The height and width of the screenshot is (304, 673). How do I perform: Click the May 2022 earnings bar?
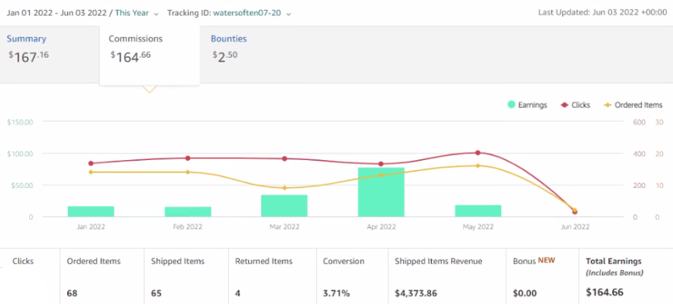point(478,211)
